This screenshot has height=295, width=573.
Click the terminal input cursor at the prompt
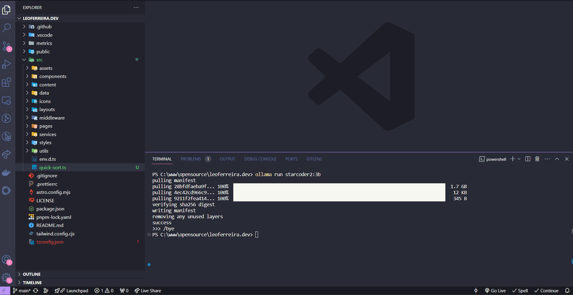click(x=257, y=234)
